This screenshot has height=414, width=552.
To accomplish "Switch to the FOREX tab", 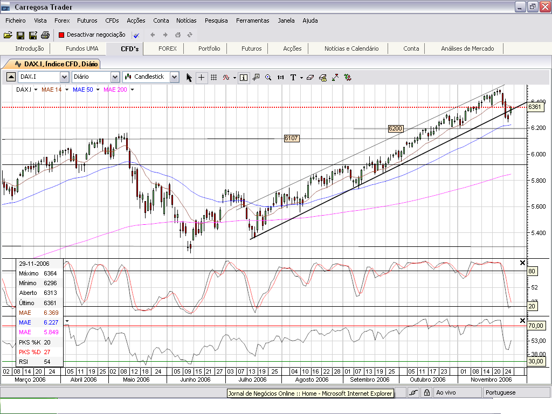I will tap(168, 49).
